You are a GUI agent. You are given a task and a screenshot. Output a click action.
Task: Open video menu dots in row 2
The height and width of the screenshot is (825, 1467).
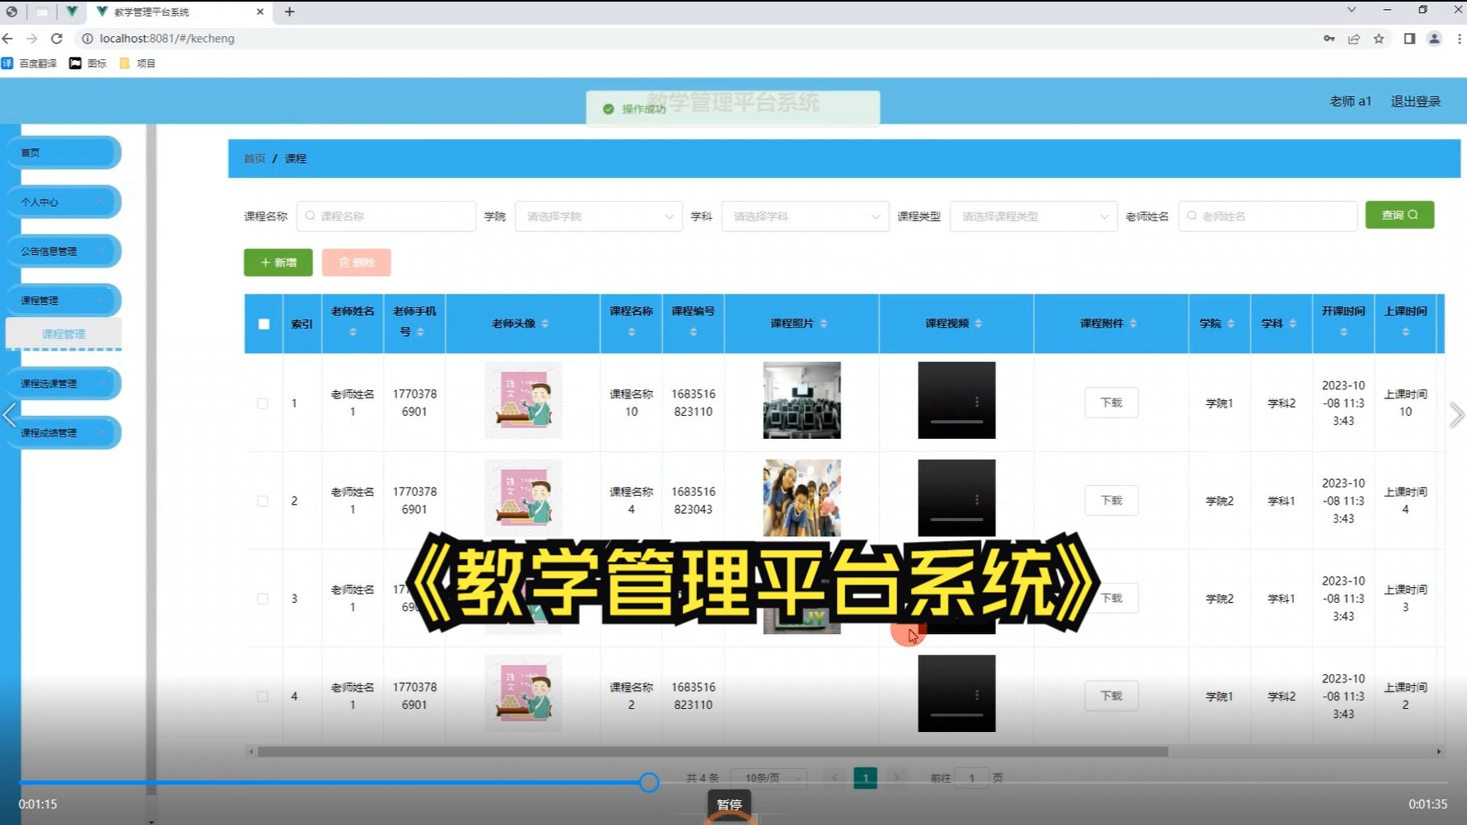pos(977,500)
